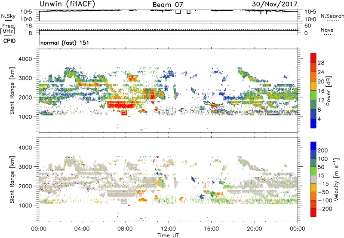The width and height of the screenshot is (344, 238).
Task: Select the '1000' tick of the velocity panel
Action: click(25, 205)
